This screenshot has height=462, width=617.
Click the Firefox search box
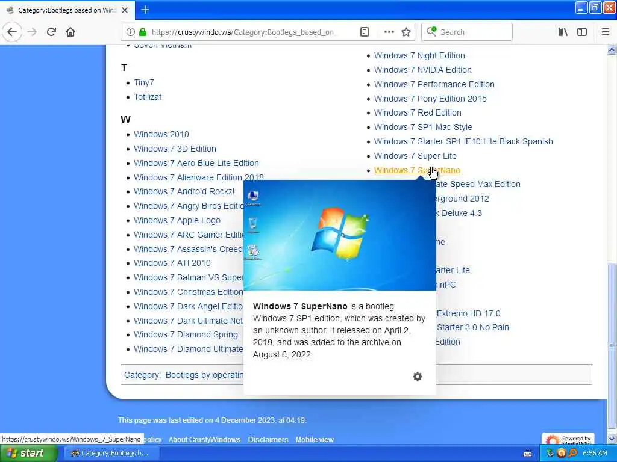coord(467,32)
